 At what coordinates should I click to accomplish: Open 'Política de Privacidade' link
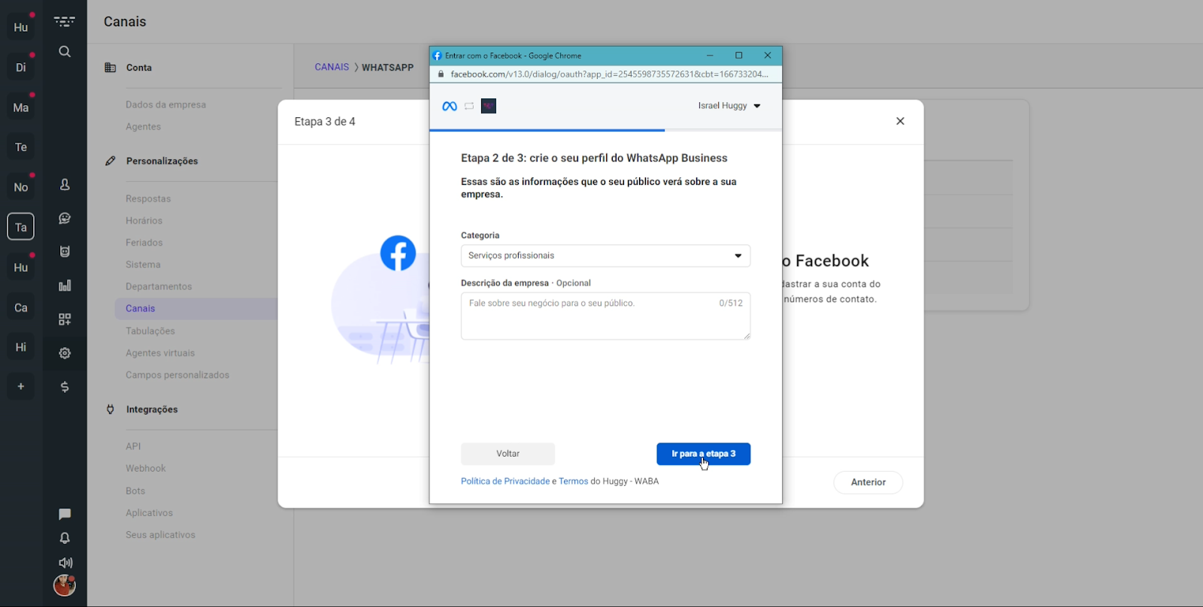[x=505, y=482]
